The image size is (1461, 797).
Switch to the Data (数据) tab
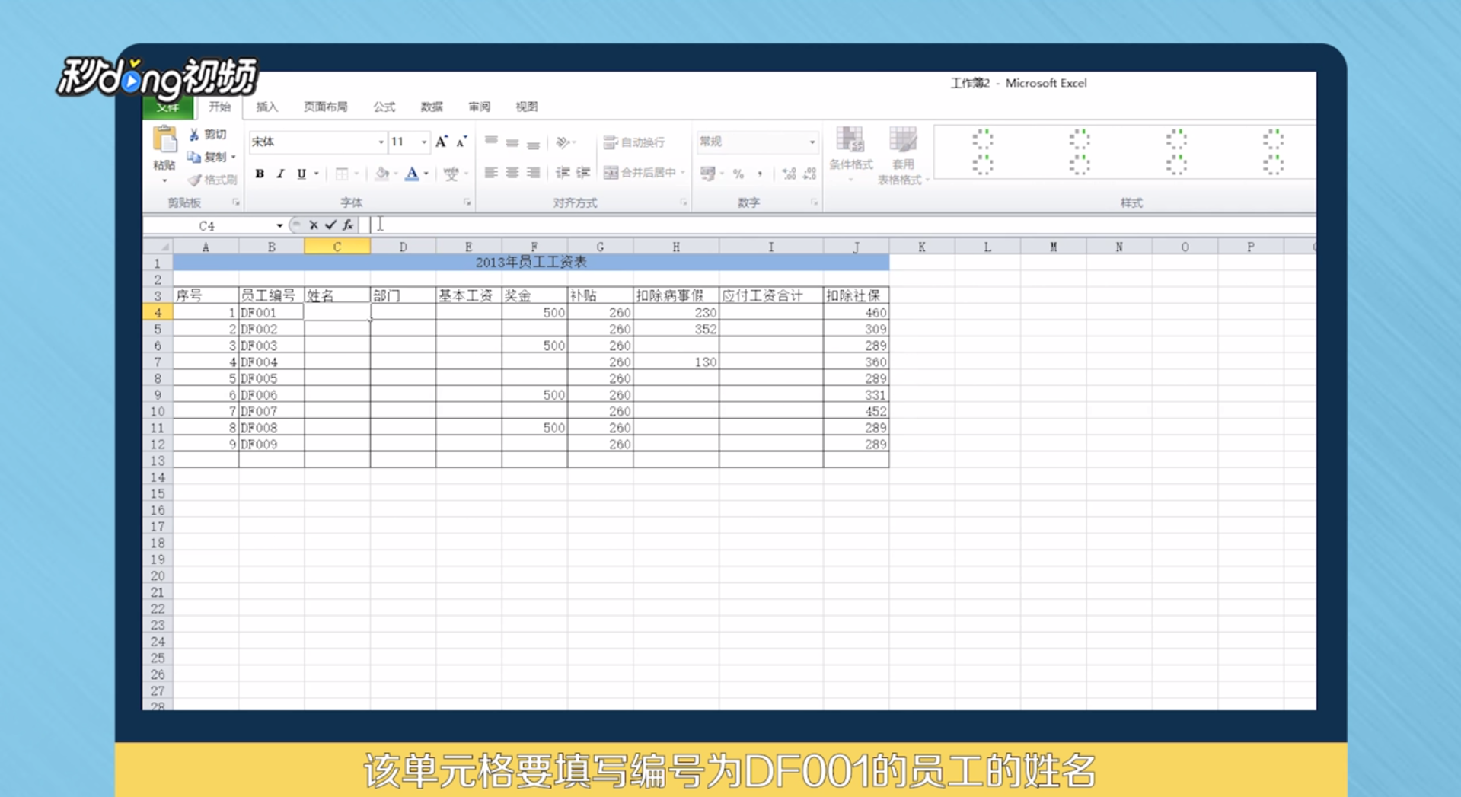click(432, 107)
